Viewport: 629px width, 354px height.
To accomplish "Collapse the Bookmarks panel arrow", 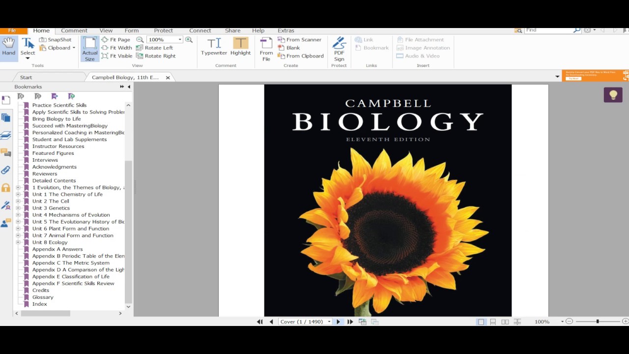I will [129, 87].
